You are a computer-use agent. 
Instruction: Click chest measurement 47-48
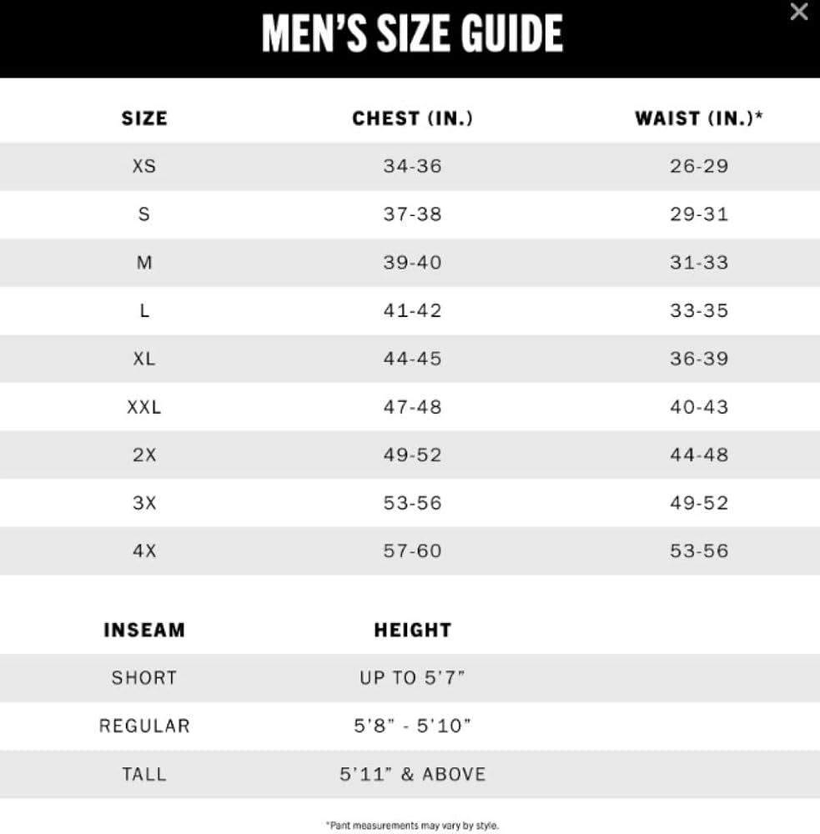412,407
